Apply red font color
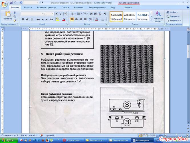This screenshot has width=190, height=143. click(x=64, y=19)
